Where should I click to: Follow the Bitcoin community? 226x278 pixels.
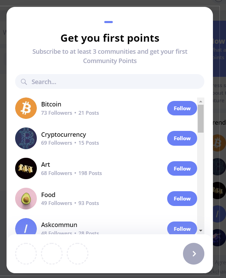[182, 108]
